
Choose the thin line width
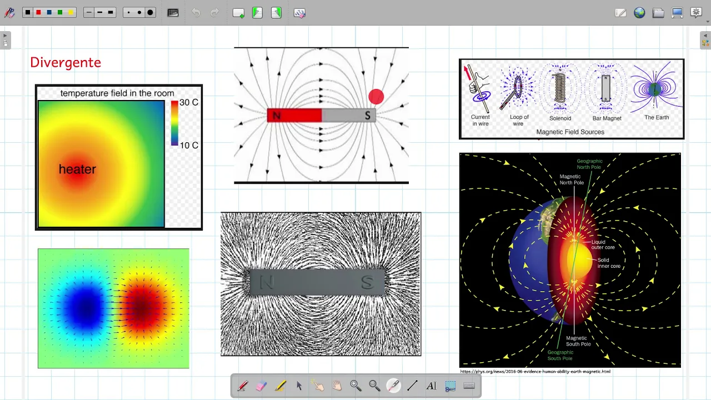pyautogui.click(x=89, y=12)
